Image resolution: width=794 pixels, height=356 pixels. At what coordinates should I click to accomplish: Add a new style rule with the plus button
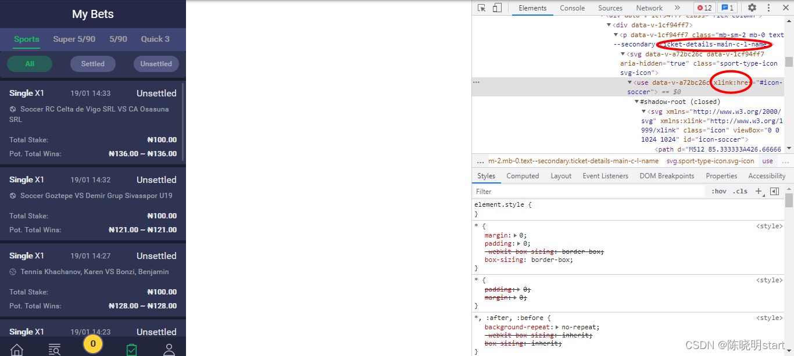pyautogui.click(x=759, y=190)
